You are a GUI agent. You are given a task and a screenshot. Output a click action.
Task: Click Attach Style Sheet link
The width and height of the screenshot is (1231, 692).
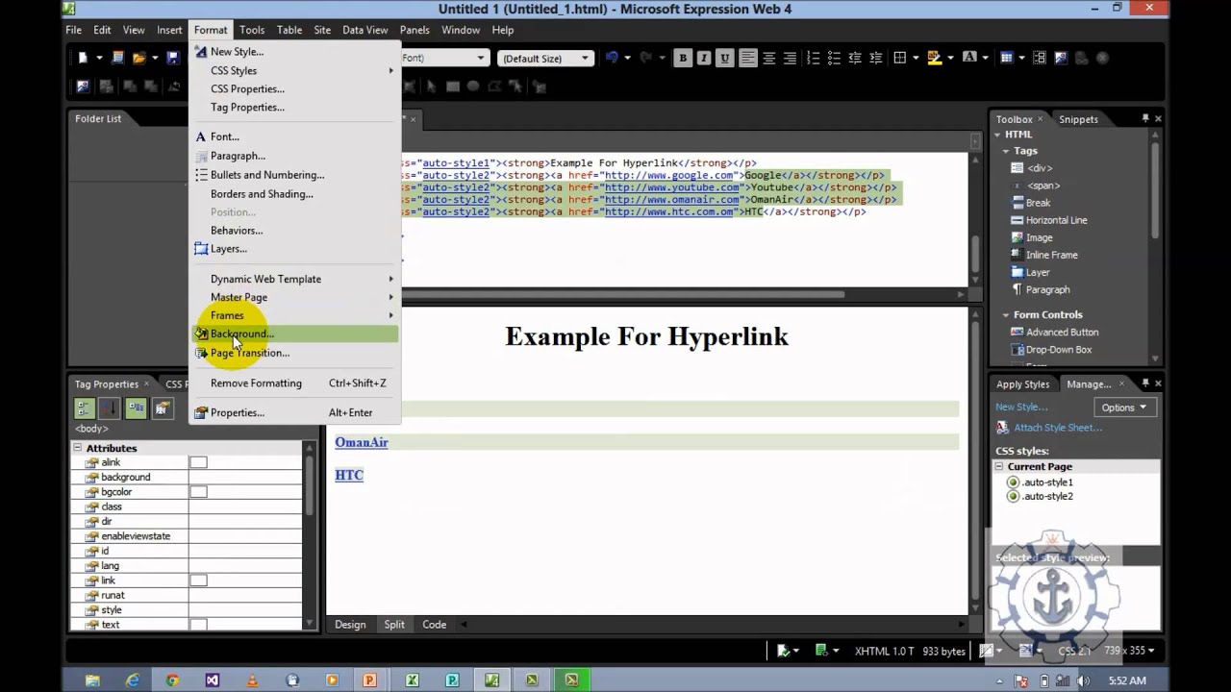click(1058, 428)
